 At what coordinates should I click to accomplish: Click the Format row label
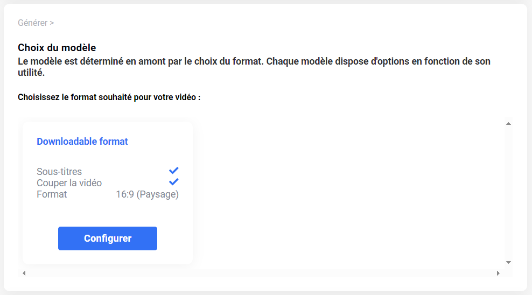[x=52, y=194]
